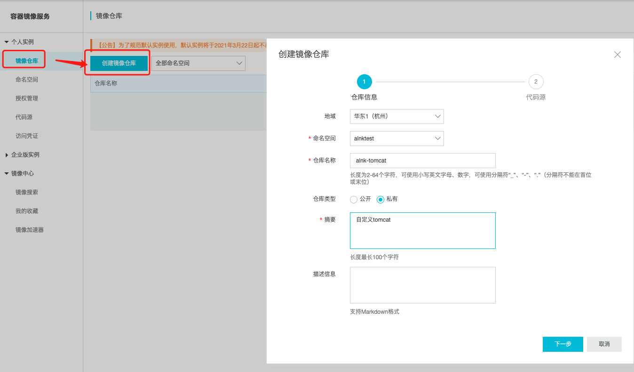This screenshot has width=634, height=372.
Task: Select 代码源 in the sidebar
Action: pyautogui.click(x=24, y=117)
